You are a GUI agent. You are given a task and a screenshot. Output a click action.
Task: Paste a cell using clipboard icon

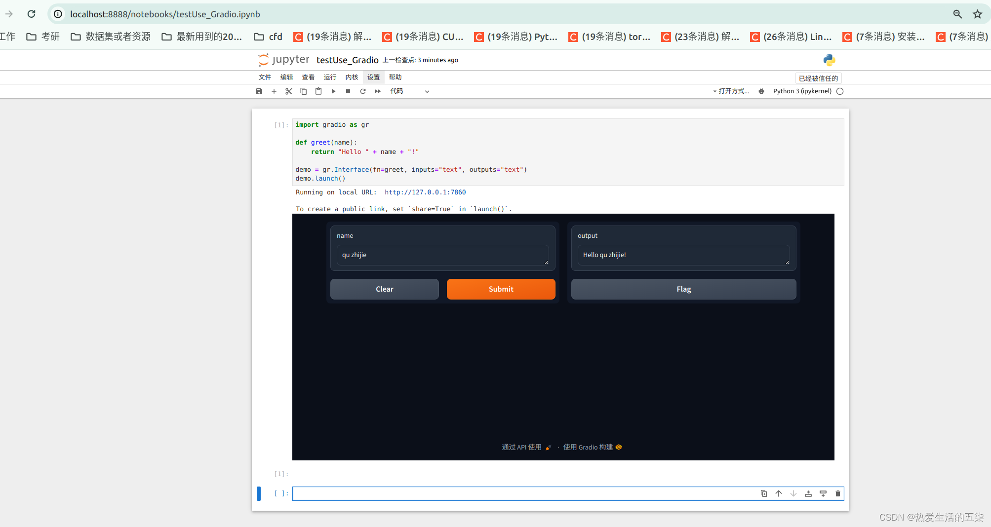click(x=318, y=91)
